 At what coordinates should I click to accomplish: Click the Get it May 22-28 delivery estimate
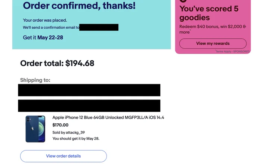coord(43,38)
